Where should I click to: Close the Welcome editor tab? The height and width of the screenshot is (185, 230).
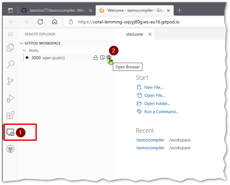150,34
